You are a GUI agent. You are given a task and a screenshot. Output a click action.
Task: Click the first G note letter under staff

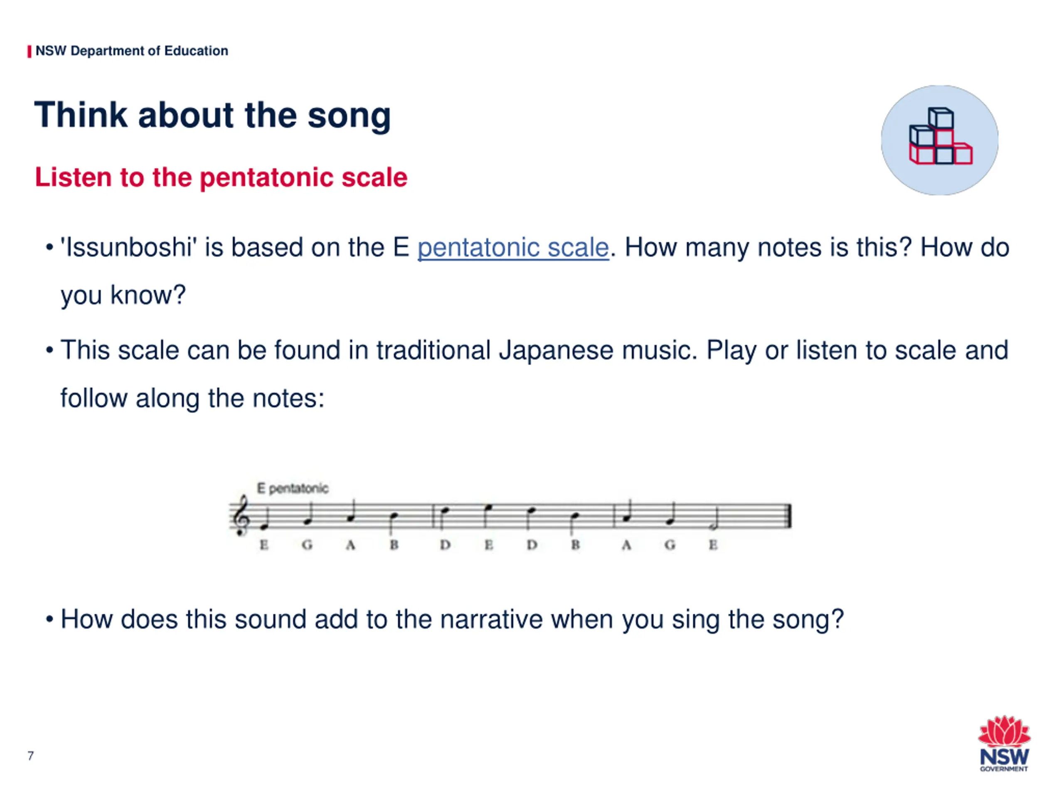point(307,544)
